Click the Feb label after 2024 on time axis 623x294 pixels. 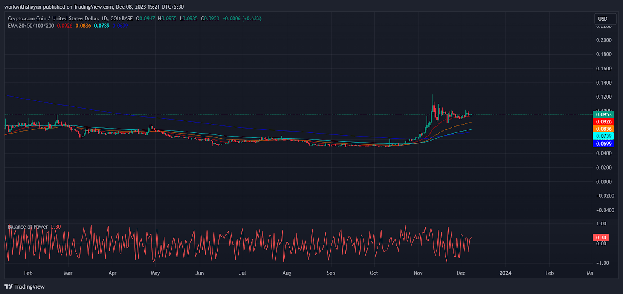coord(549,273)
